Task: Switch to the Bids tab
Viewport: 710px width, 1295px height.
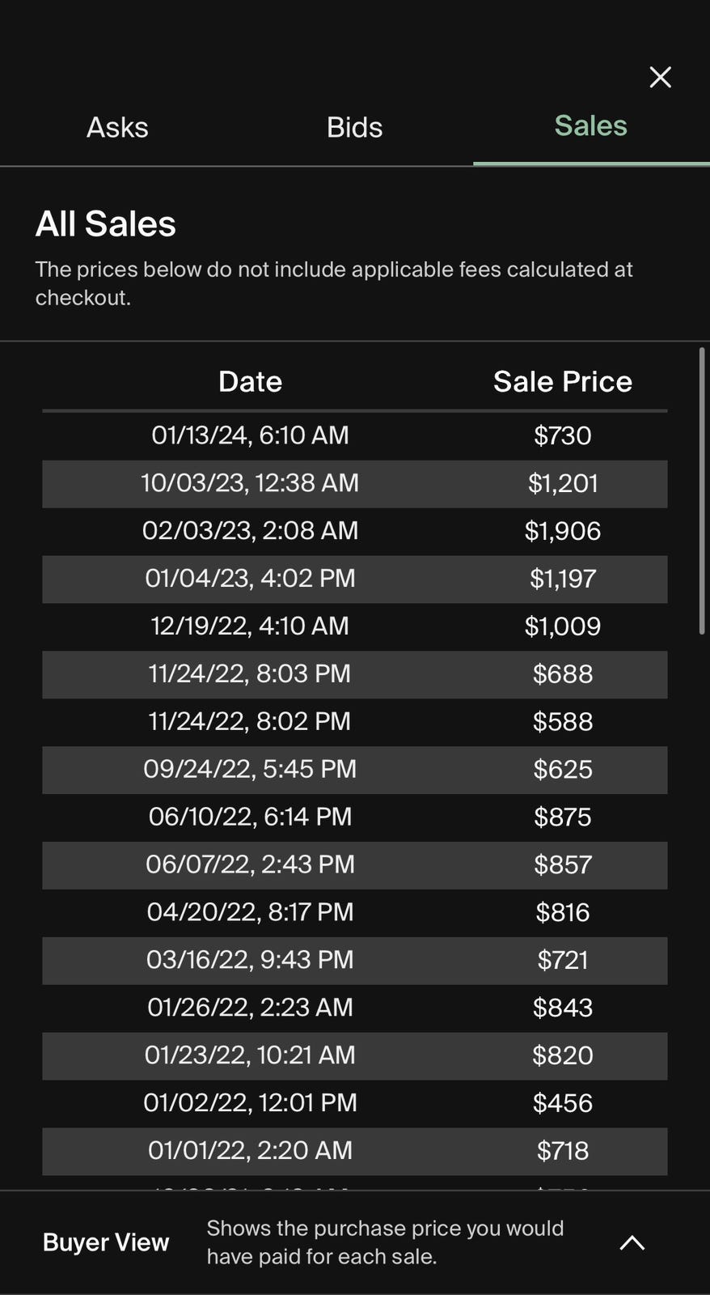Action: click(354, 127)
